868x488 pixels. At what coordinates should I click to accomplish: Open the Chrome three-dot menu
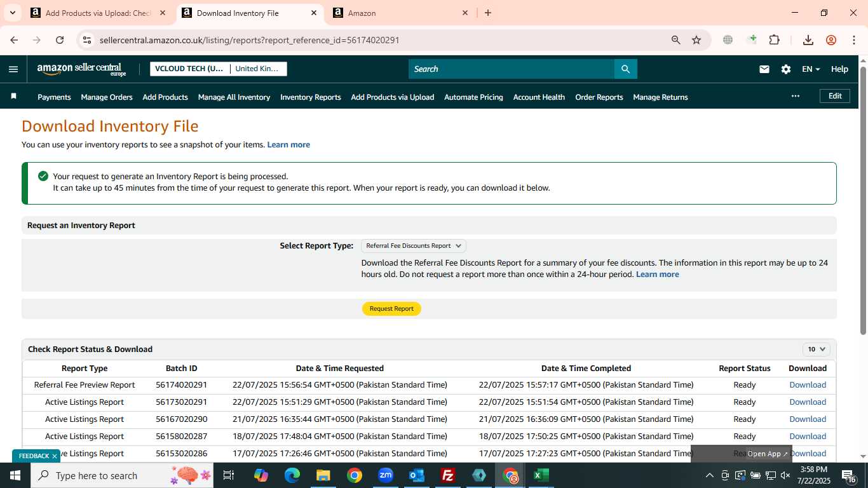click(854, 40)
